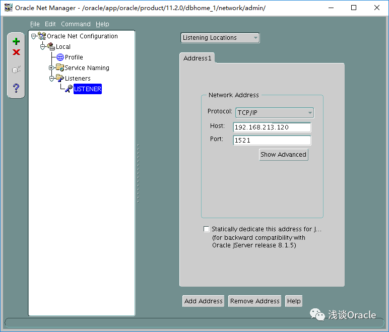389x332 pixels.
Task: Open the Protocol TCP/IP dropdown
Action: tap(275, 113)
